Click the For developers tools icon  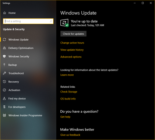[x=4, y=107]
